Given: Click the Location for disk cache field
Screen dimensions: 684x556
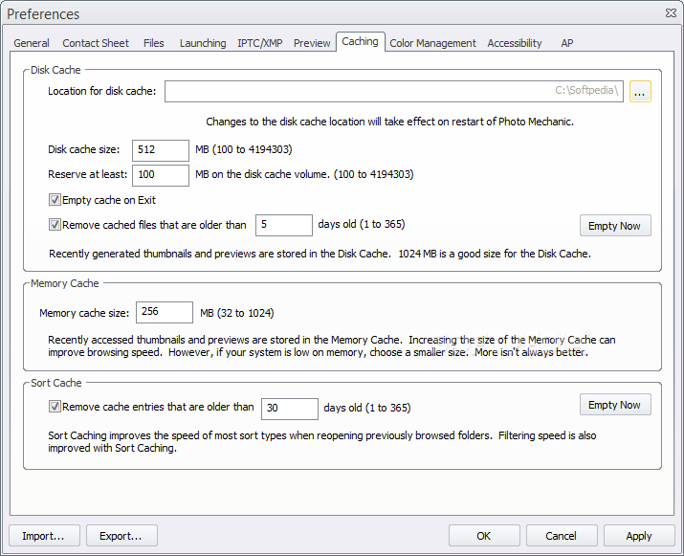Looking at the screenshot, I should click(x=394, y=92).
